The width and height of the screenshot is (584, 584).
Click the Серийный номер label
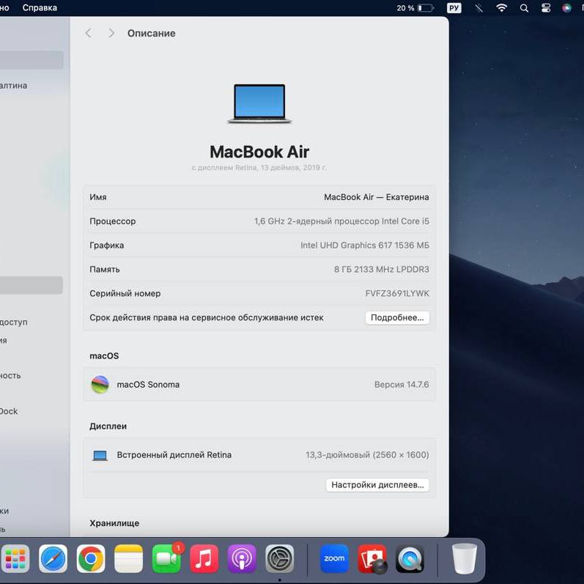[x=125, y=294]
